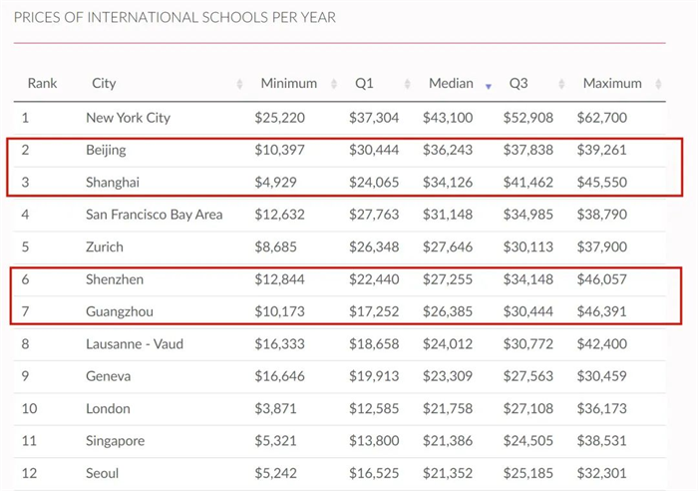Click the Median column header label
The width and height of the screenshot is (698, 491).
(451, 83)
